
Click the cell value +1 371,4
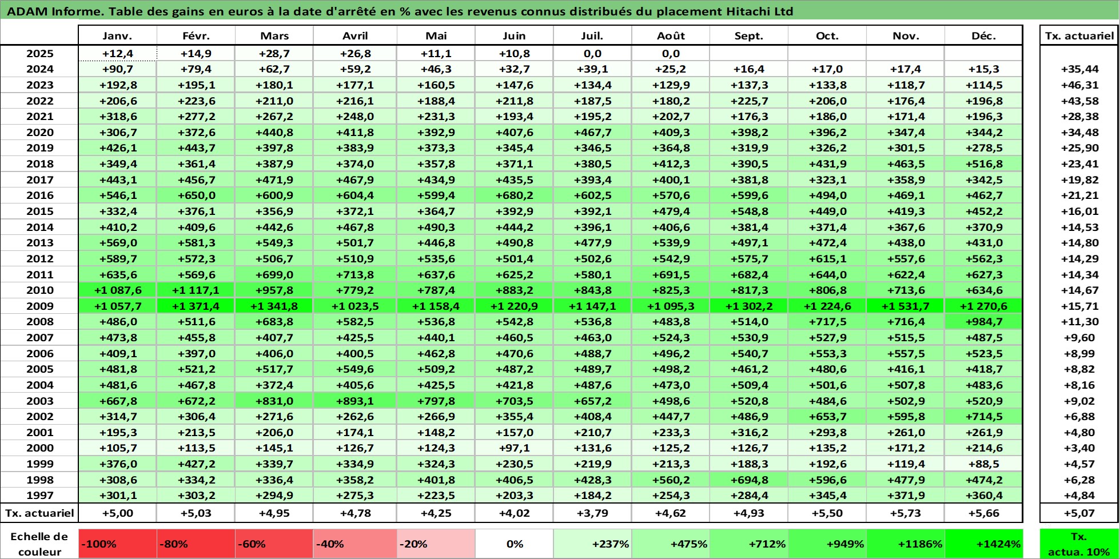(x=196, y=306)
